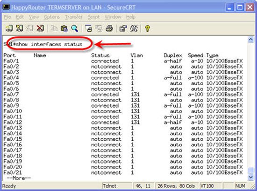
Task: Click the printer toolbar icon
Action: 109,28
